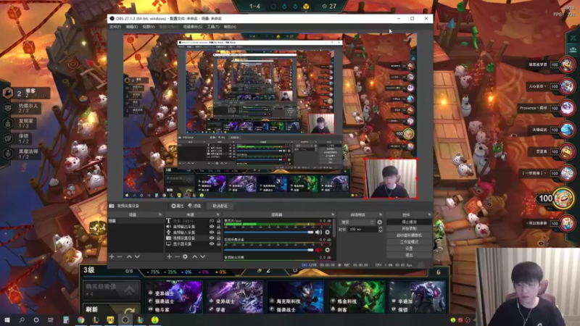Add a new source with plus icon
580x326 pixels.
tap(169, 256)
